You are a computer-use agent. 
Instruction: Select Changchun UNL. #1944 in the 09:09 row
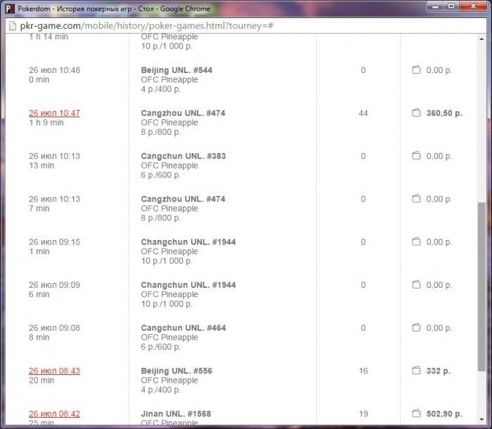tap(188, 285)
